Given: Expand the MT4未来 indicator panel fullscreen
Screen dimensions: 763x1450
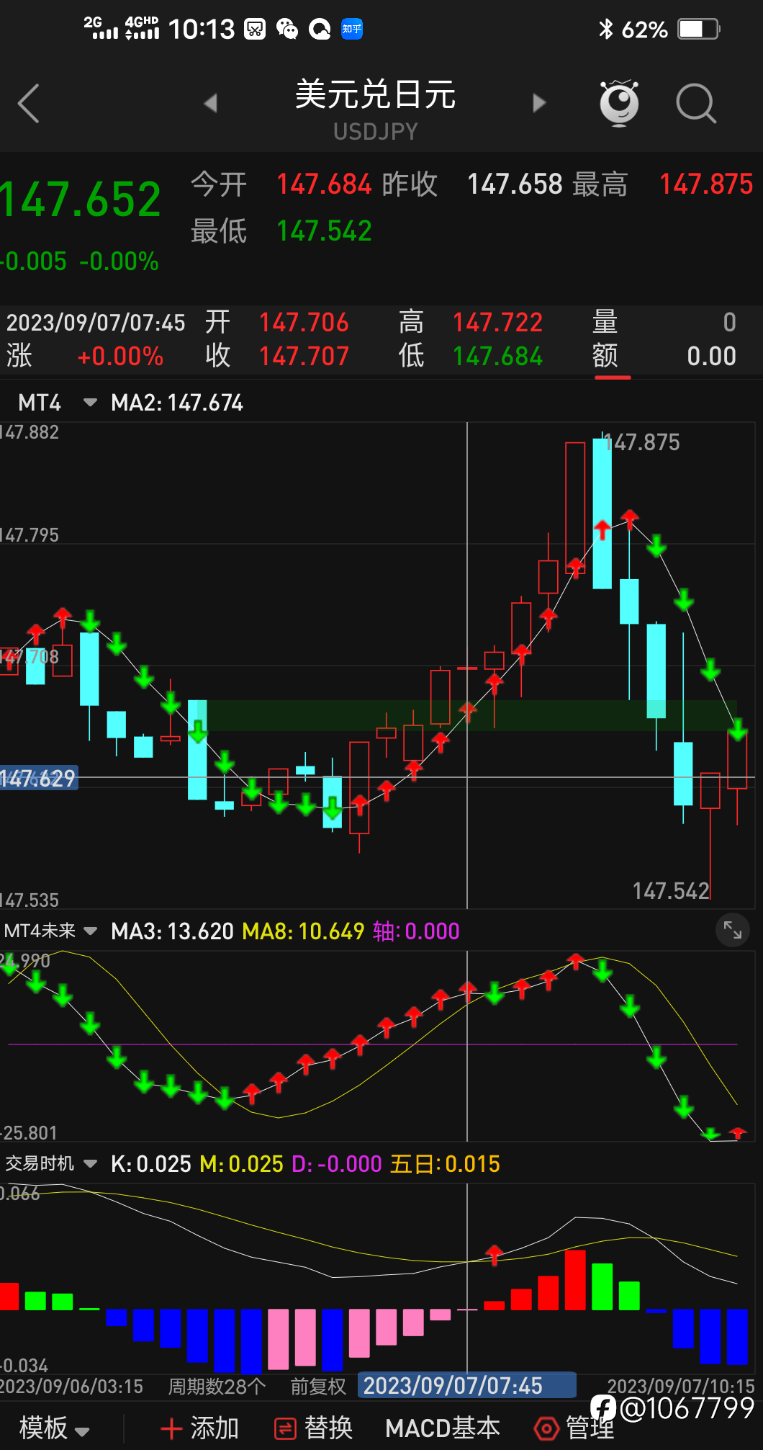Looking at the screenshot, I should (x=733, y=930).
